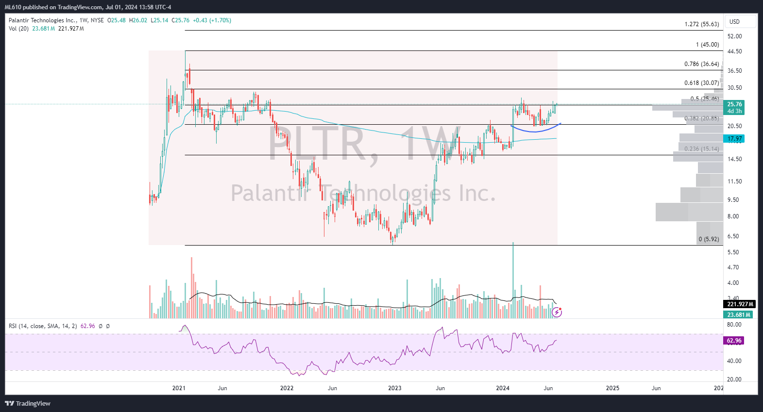The height and width of the screenshot is (412, 763).
Task: Click the 52.00 price axis label
Action: point(734,36)
